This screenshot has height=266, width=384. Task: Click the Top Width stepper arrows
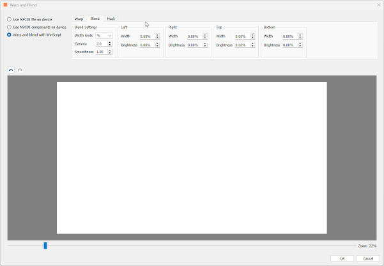coord(252,36)
